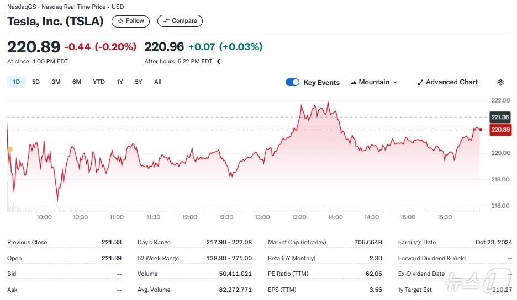The width and height of the screenshot is (517, 300).
Task: Click the orange key event marker
Action: point(9,149)
